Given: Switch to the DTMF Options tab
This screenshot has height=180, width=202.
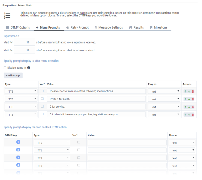Looking at the screenshot, I should pyautogui.click(x=18, y=27).
